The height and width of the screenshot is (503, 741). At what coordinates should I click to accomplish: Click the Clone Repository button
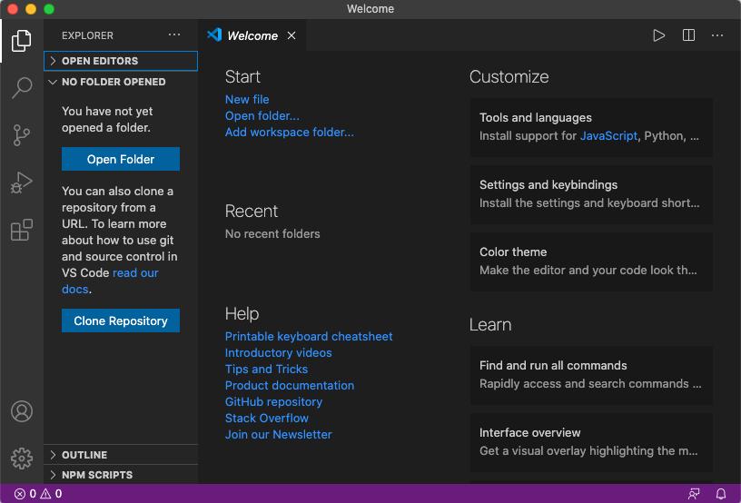click(121, 321)
